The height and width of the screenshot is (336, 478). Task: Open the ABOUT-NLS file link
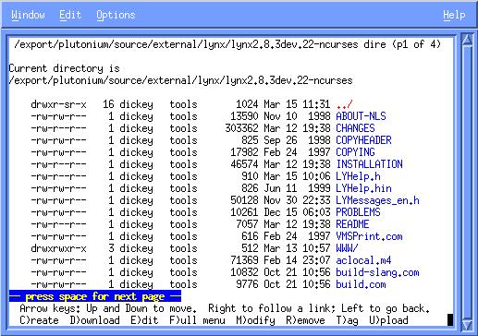pos(361,116)
